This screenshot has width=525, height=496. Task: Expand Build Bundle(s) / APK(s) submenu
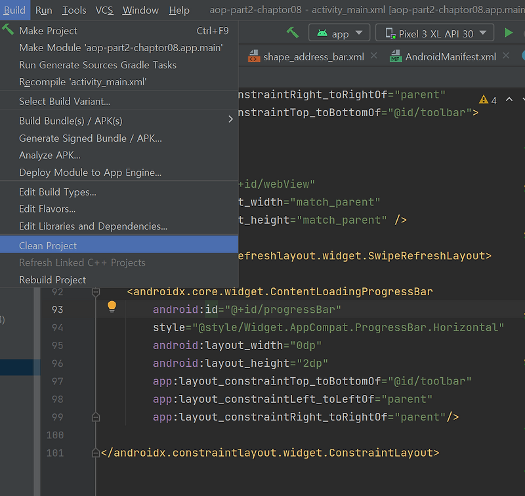[230, 120]
